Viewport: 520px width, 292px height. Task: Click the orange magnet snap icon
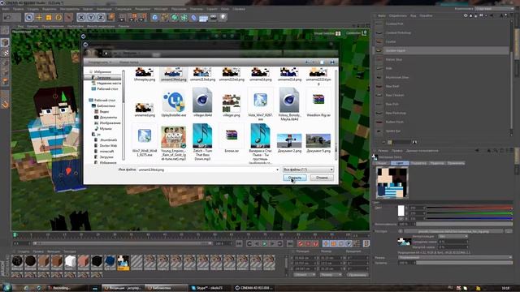click(5, 105)
